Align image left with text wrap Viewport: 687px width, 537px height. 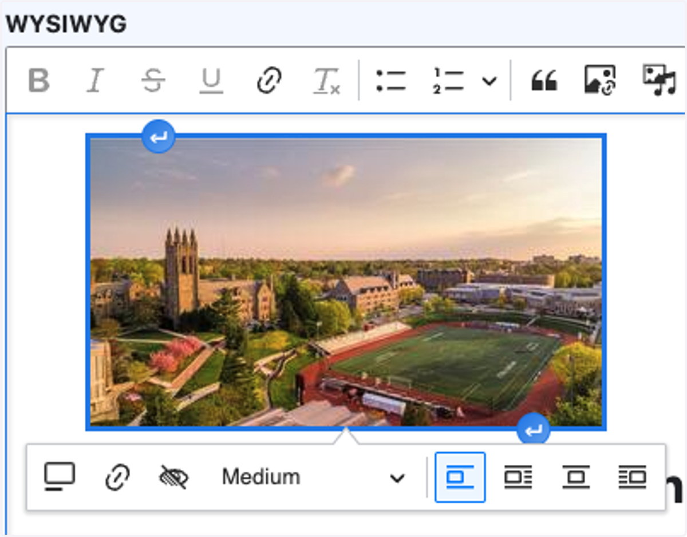[x=518, y=477]
